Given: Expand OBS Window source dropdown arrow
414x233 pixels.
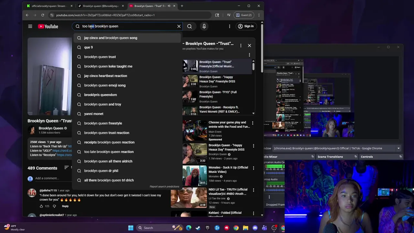Looking at the screenshot, I should click(x=398, y=148).
